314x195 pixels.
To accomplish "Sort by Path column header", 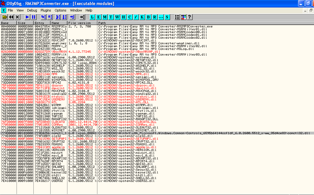I will click(206, 23).
